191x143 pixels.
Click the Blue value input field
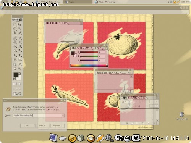102,60
